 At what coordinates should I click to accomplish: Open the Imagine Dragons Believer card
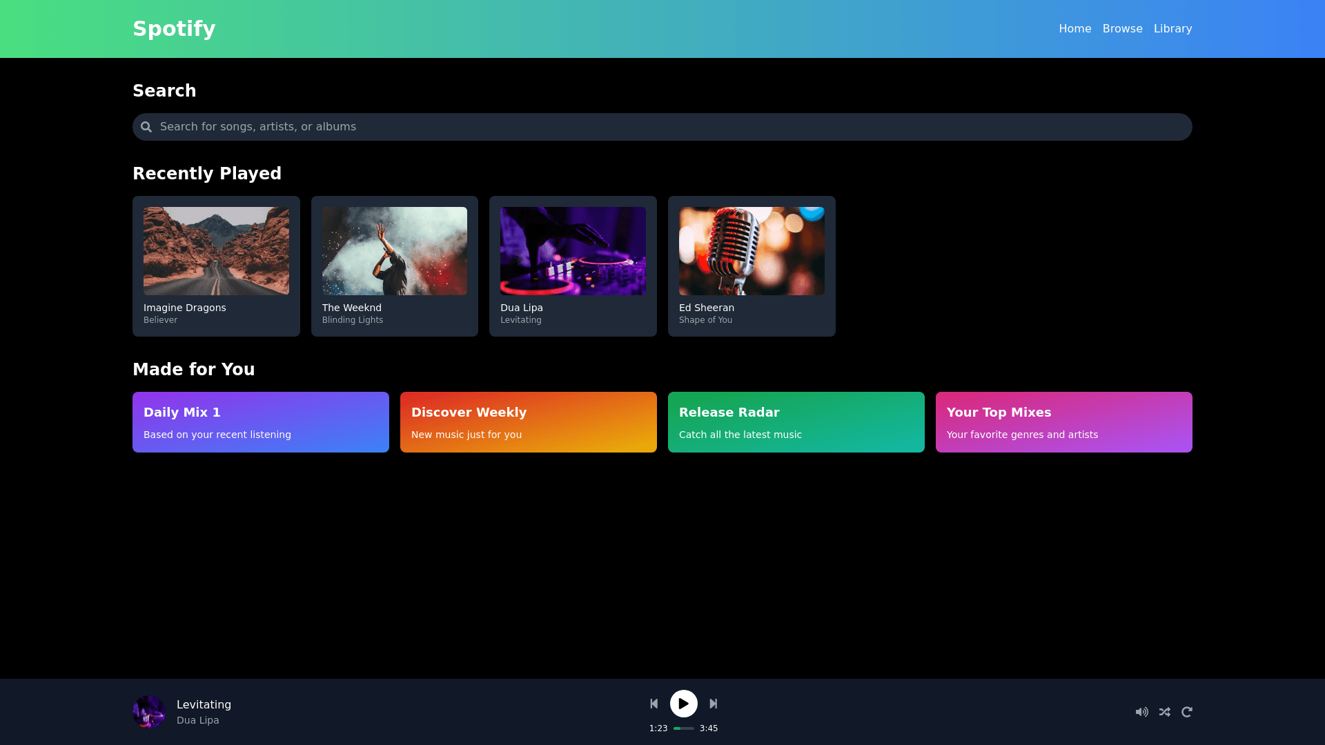tap(216, 266)
